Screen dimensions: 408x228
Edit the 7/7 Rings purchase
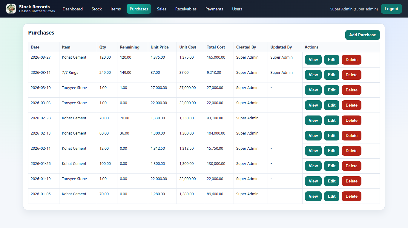(x=332, y=75)
